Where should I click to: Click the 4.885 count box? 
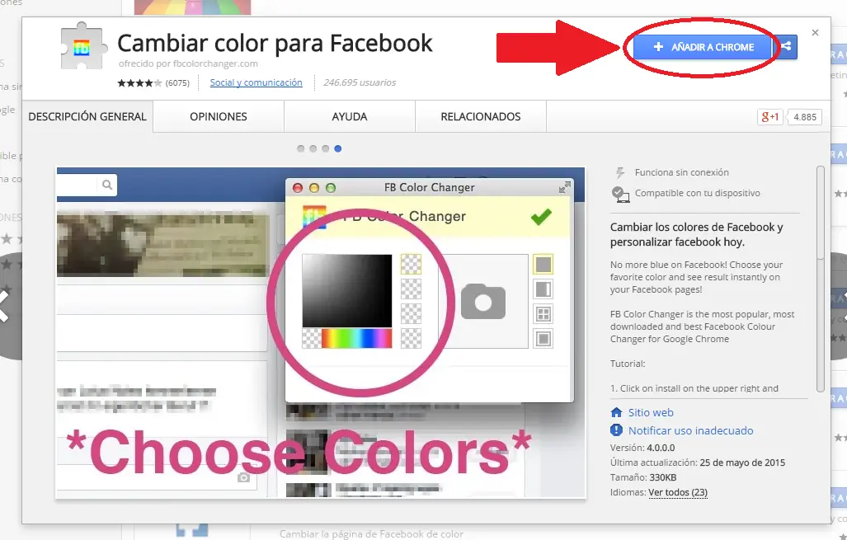pos(805,116)
